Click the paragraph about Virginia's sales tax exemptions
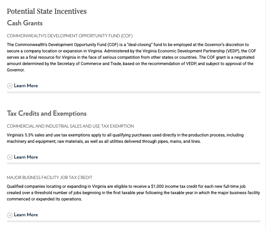Image resolution: width=266 pixels, height=230 pixels. 125,138
